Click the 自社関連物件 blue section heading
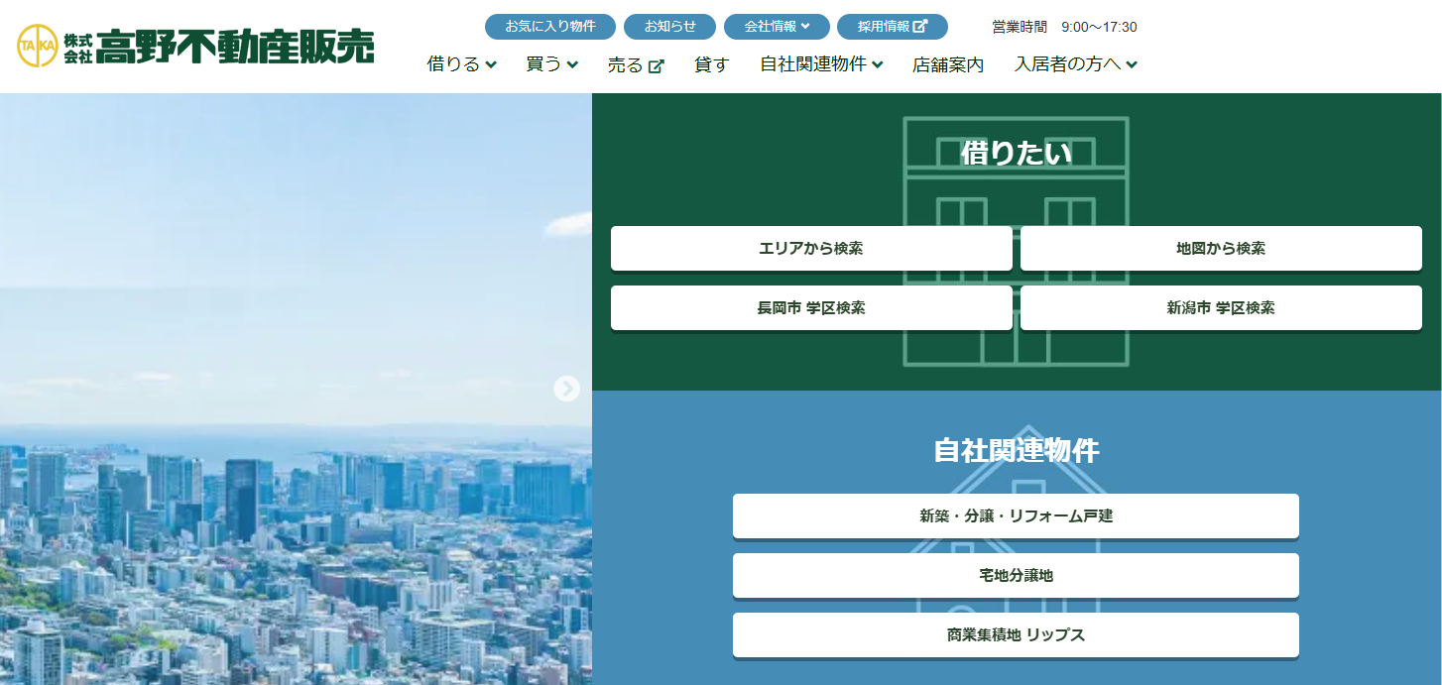 click(1017, 450)
